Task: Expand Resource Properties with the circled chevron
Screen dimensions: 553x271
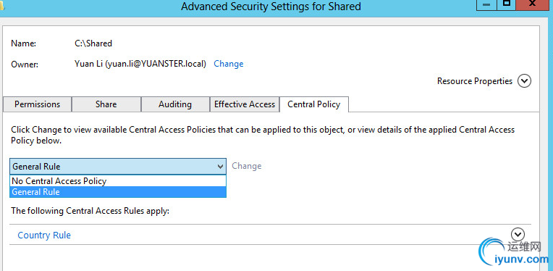Action: point(524,81)
